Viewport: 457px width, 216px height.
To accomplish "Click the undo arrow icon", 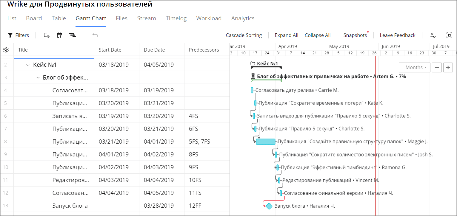I will (95, 35).
